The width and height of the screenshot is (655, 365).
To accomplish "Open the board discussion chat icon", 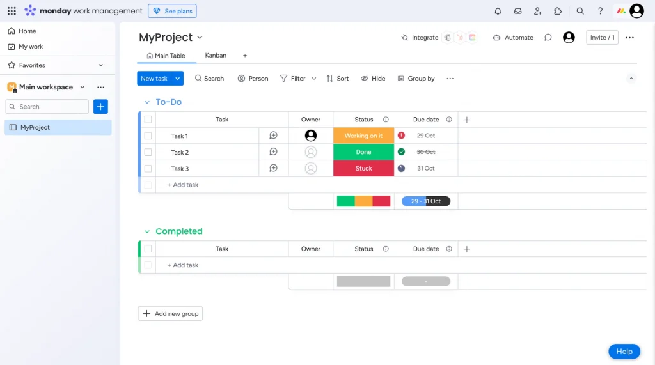I will click(x=548, y=38).
